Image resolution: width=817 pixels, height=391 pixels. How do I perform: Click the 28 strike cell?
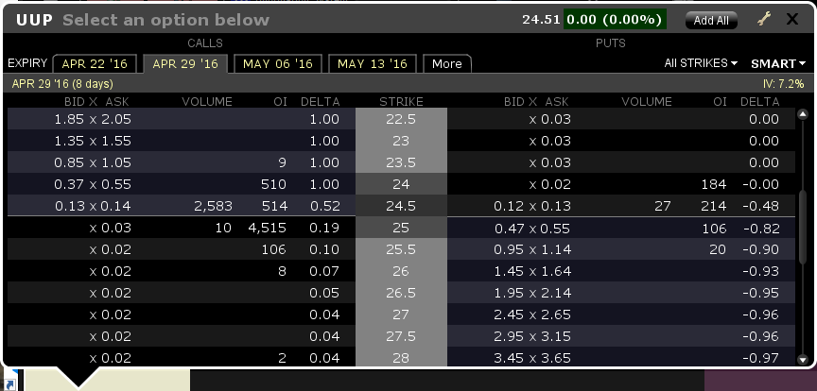click(x=401, y=358)
